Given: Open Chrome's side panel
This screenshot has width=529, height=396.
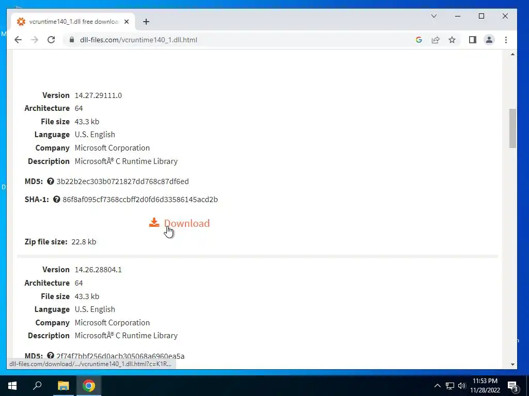Looking at the screenshot, I should [473, 40].
